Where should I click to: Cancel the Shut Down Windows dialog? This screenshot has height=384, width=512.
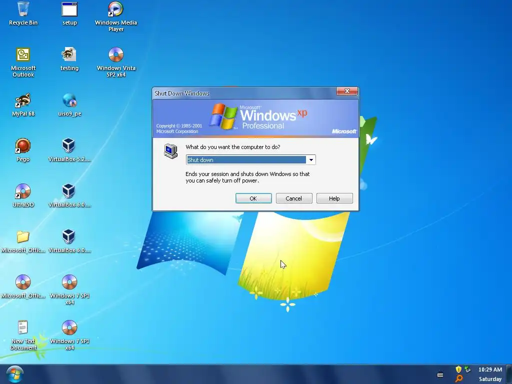(x=294, y=198)
